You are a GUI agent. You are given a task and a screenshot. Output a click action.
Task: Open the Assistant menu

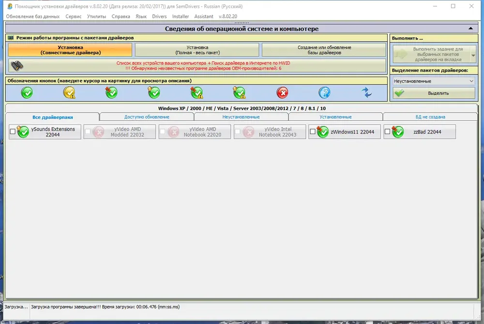point(204,16)
